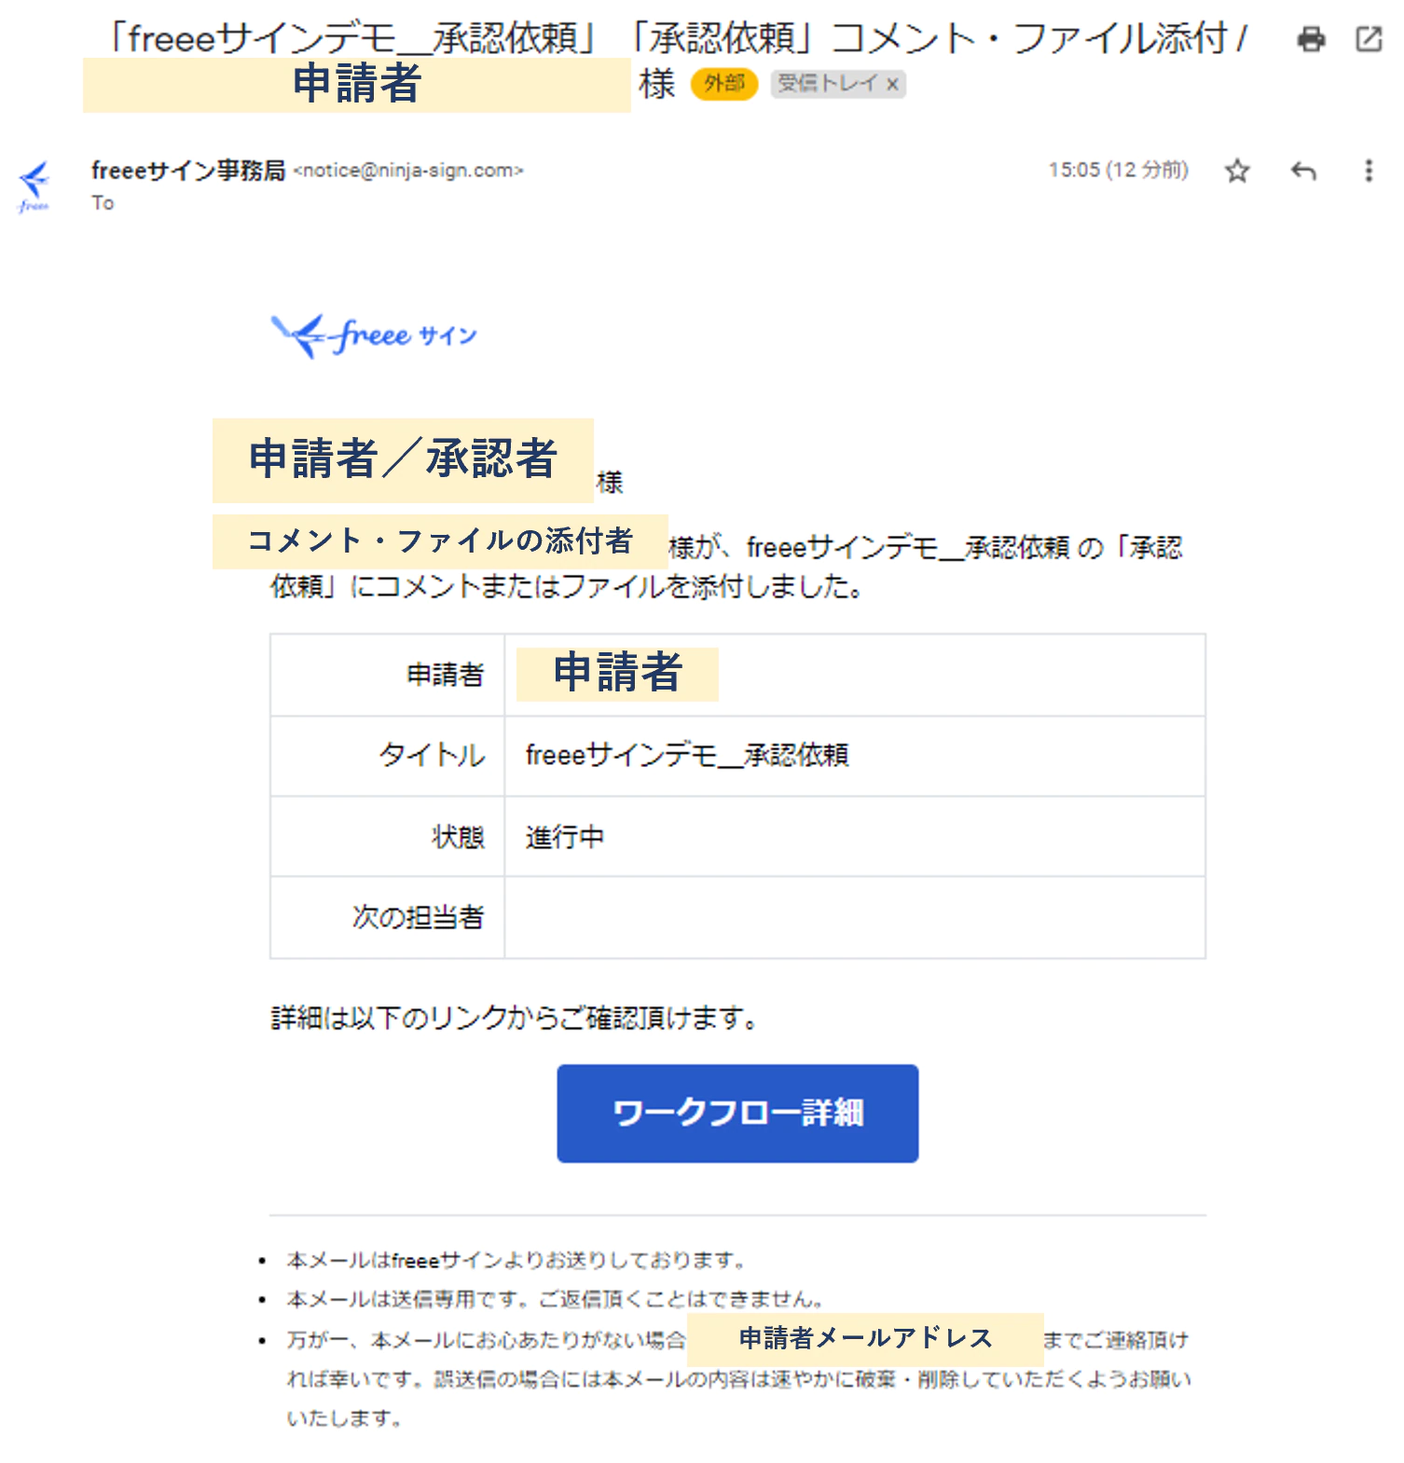Open email in new window icon
The image size is (1404, 1463).
pyautogui.click(x=1369, y=39)
